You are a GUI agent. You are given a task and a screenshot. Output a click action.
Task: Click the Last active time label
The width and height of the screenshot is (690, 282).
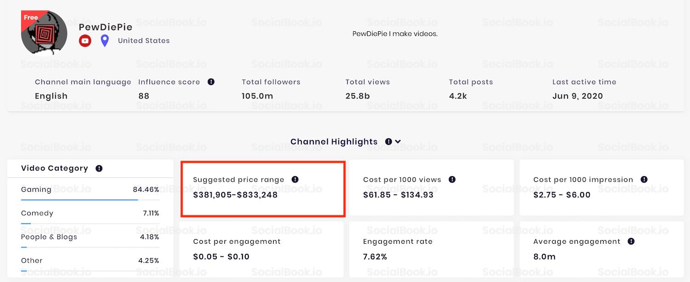coord(584,82)
